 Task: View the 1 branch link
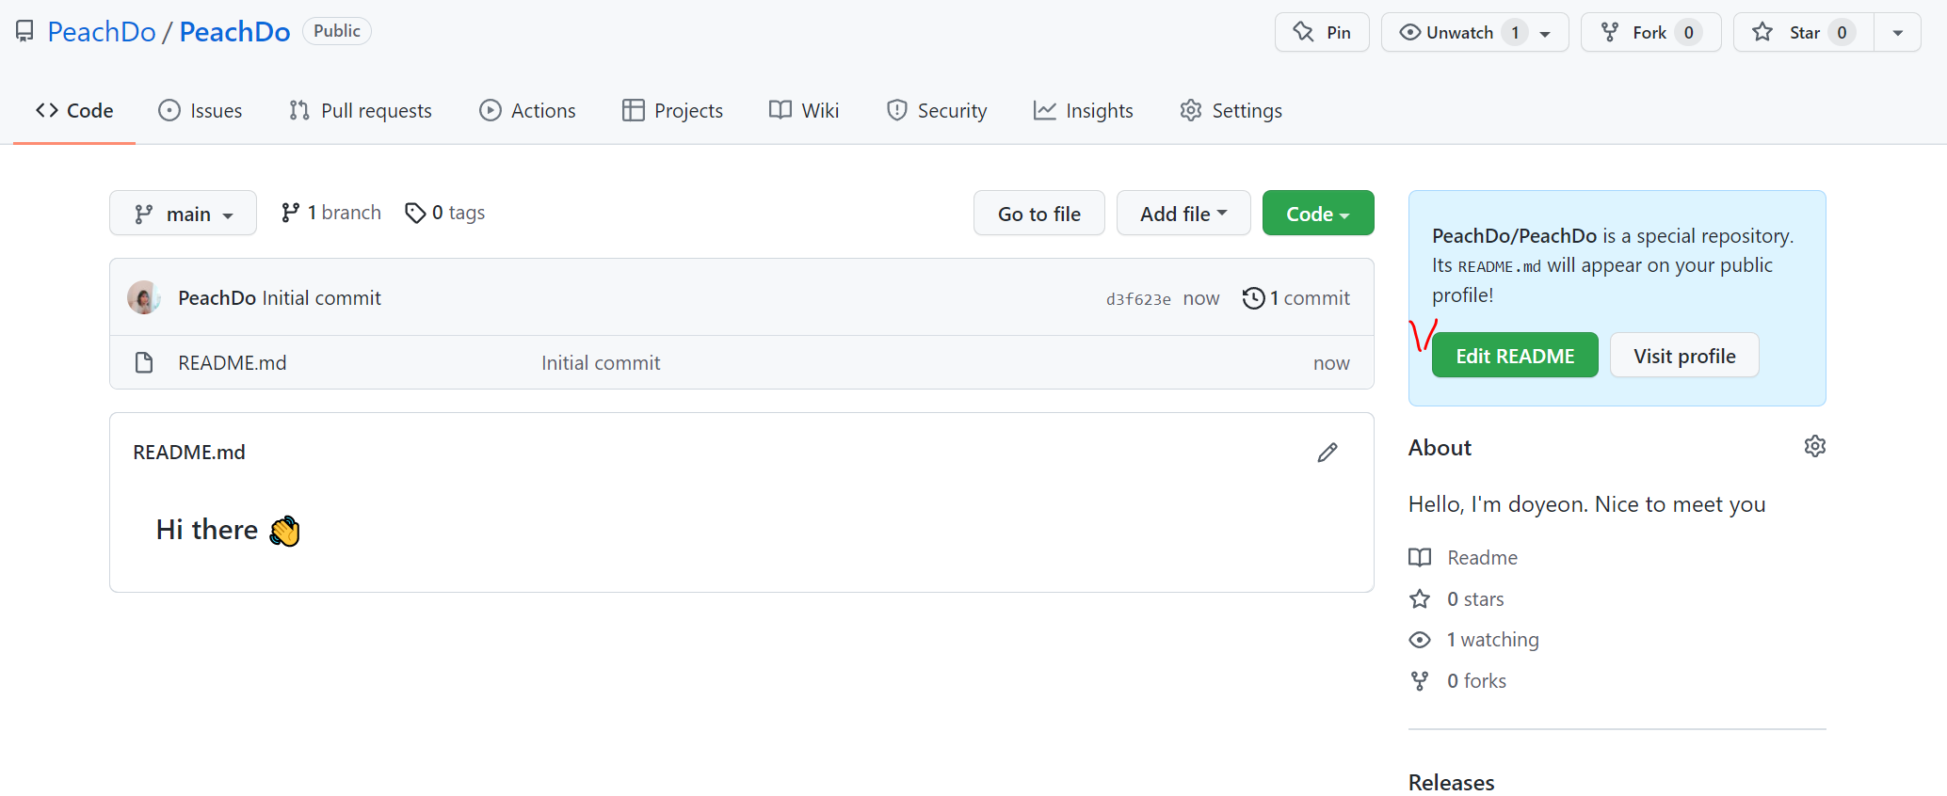pyautogui.click(x=330, y=213)
